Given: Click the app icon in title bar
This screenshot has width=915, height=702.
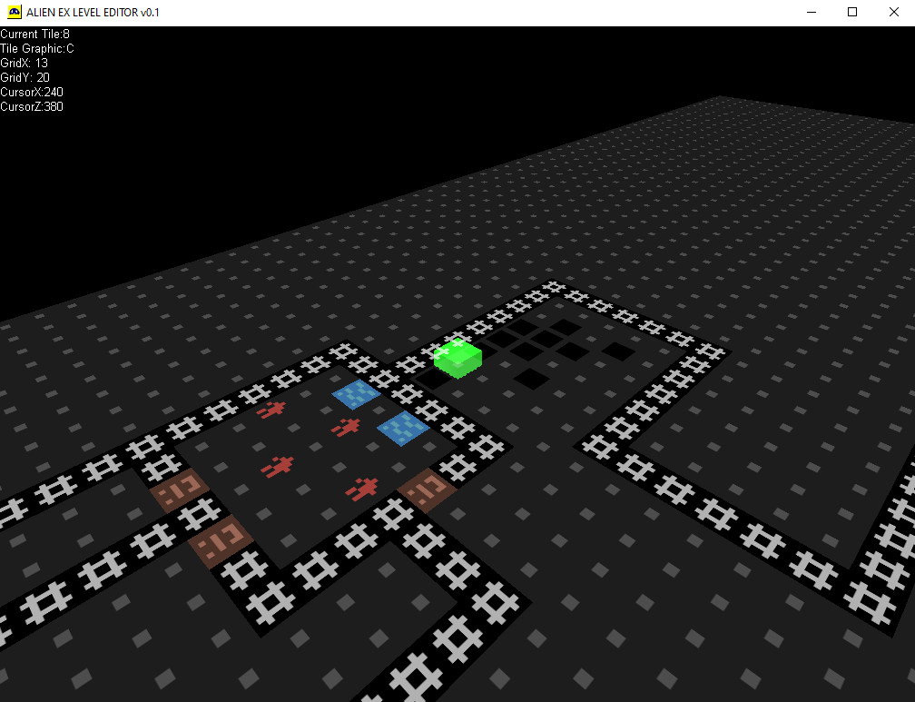Looking at the screenshot, I should (14, 13).
